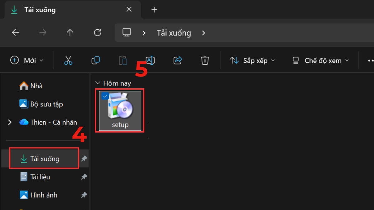Click the Rename icon in toolbar
This screenshot has height=210, width=374.
coord(150,60)
